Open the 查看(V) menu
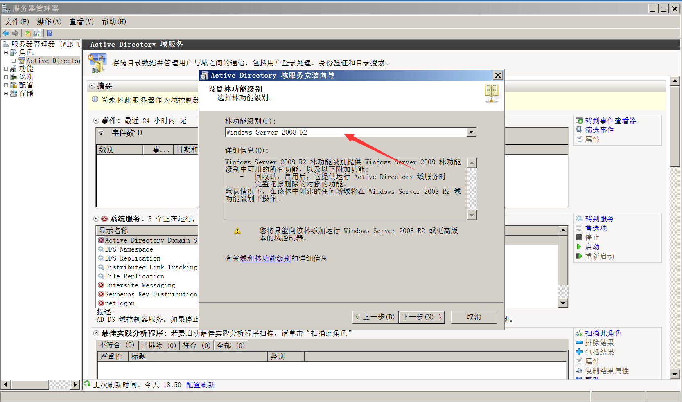 coord(81,22)
